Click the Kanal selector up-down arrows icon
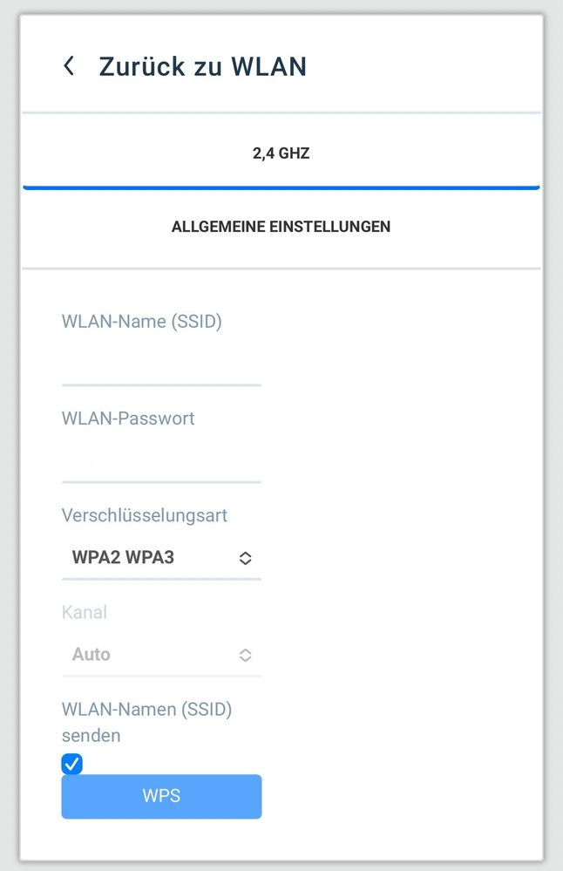563x871 pixels. (245, 655)
